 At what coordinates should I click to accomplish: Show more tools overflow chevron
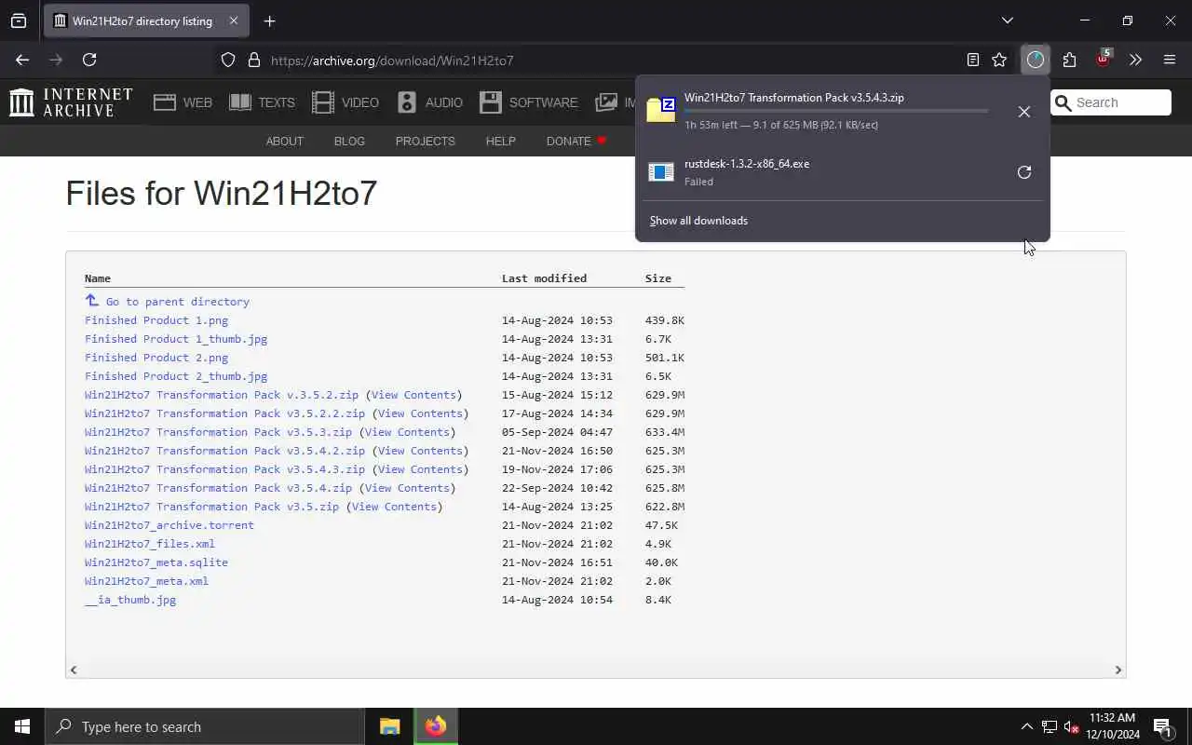point(1135,60)
